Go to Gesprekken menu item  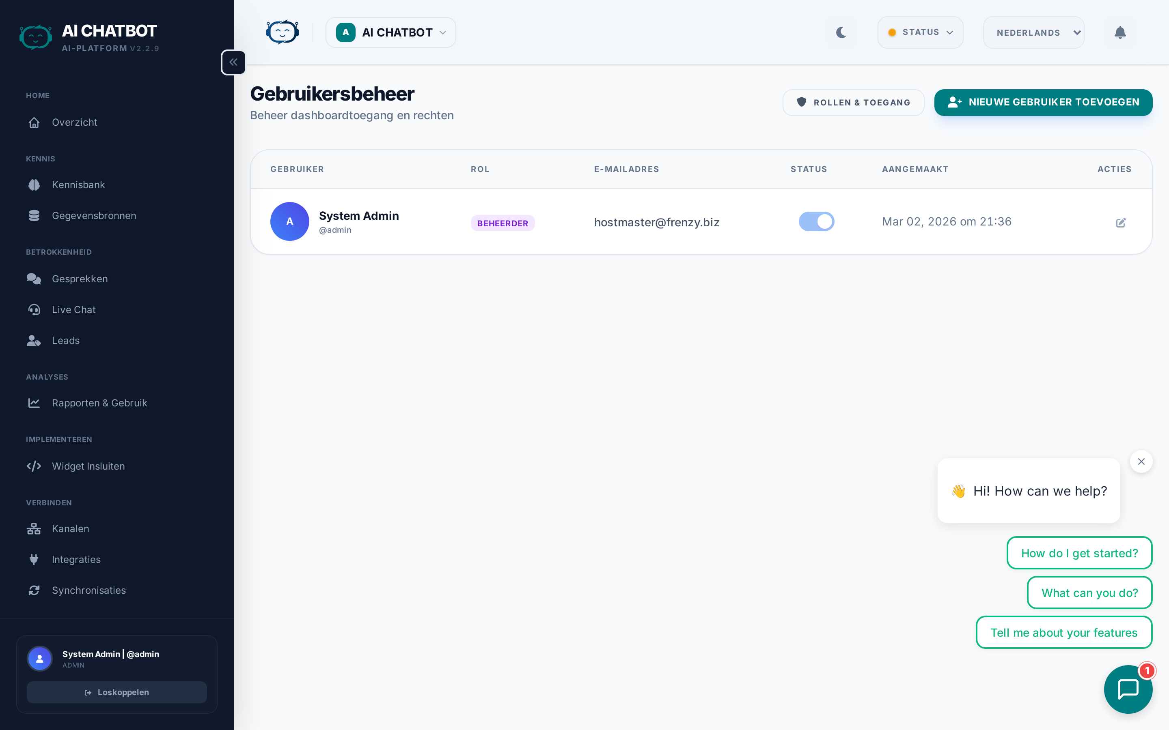(x=80, y=279)
